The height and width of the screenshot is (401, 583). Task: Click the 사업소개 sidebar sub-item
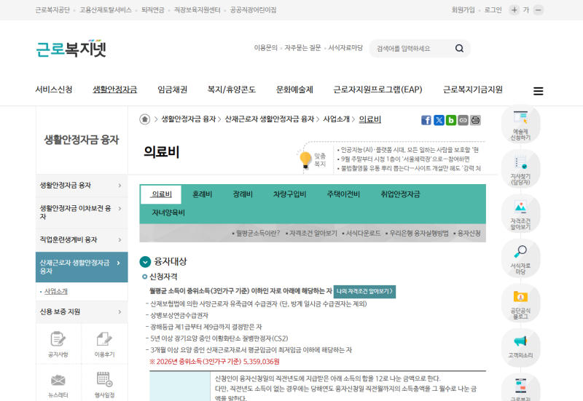tap(56, 291)
